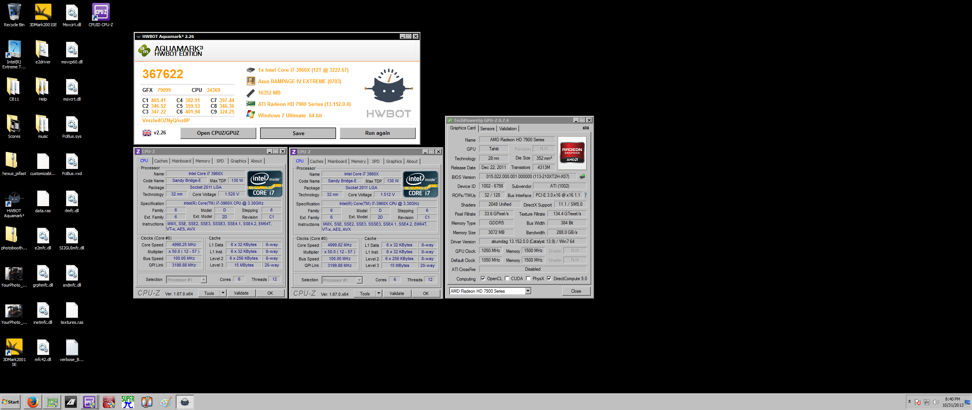Click the ATI Radeon HD 7900 Series line
Image resolution: width=972 pixels, height=410 pixels.
pyautogui.click(x=304, y=104)
